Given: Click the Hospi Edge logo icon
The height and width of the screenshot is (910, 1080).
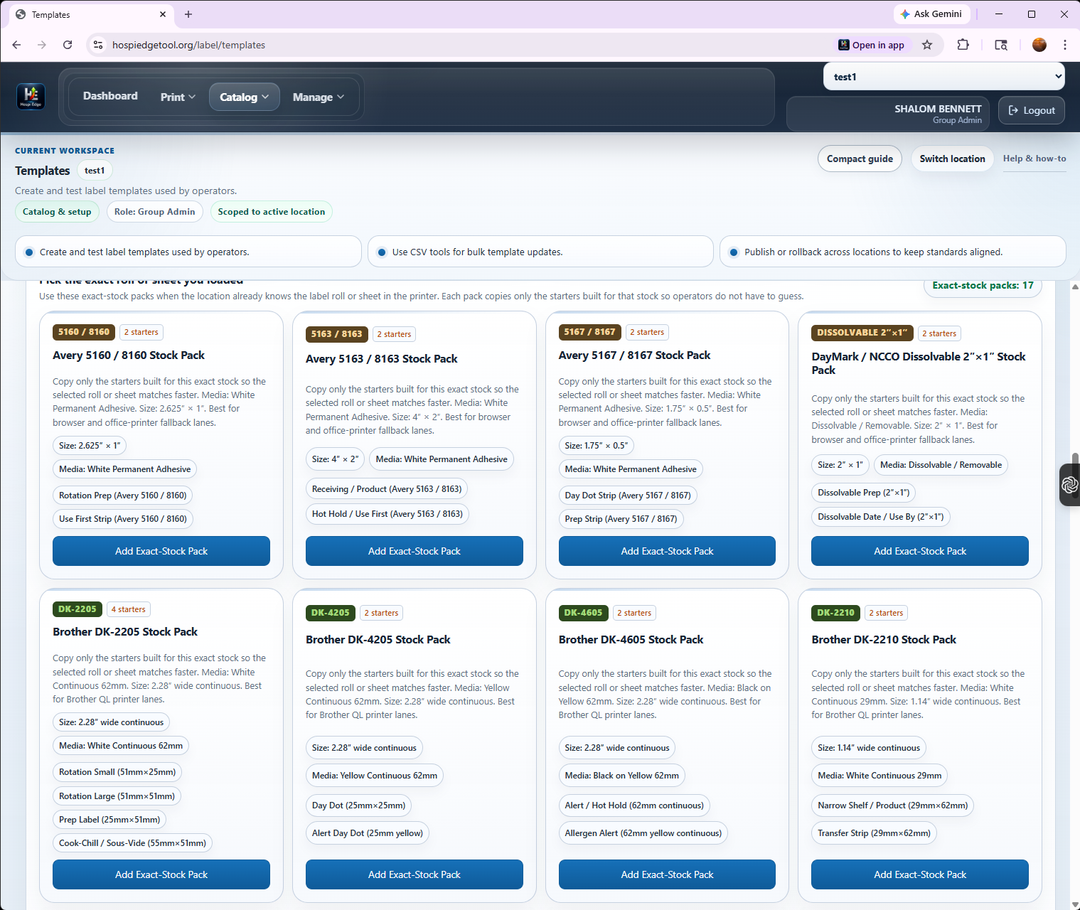Looking at the screenshot, I should [x=31, y=97].
